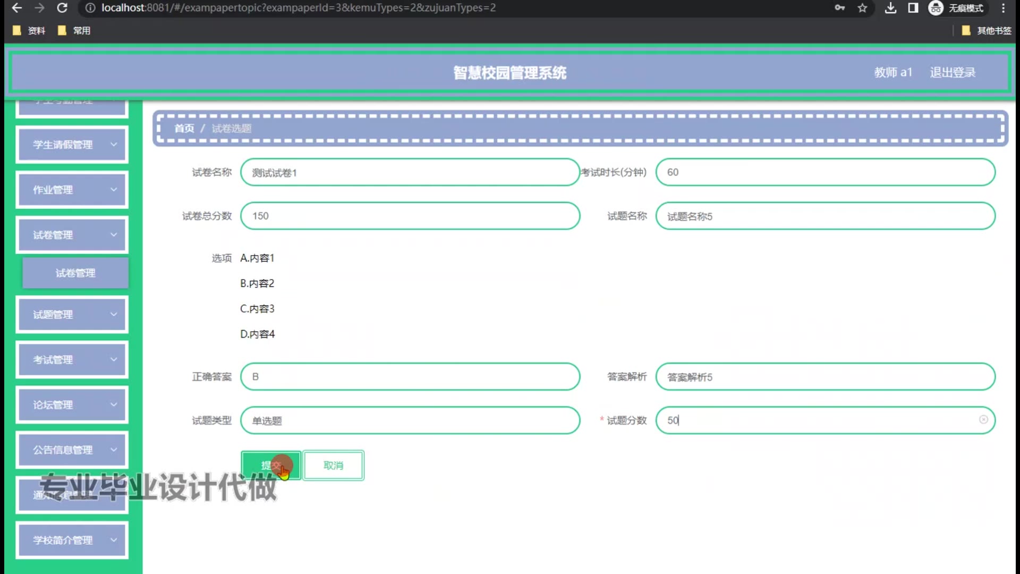Click the bookmark star icon

(862, 8)
